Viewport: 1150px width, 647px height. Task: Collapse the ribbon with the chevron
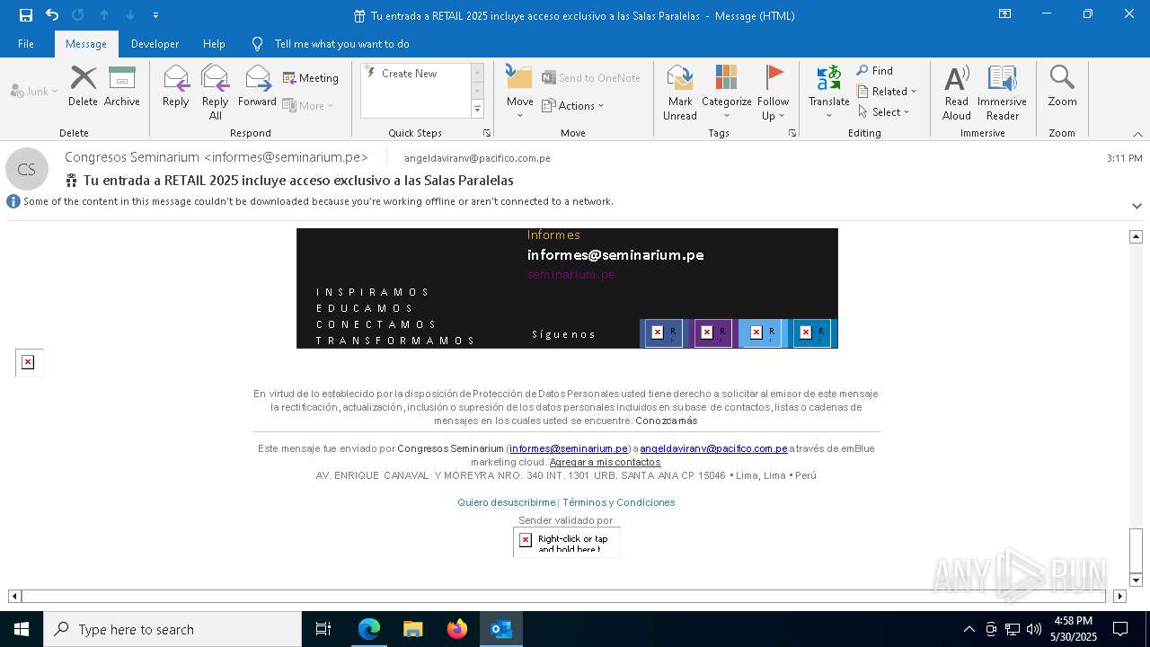[1137, 134]
